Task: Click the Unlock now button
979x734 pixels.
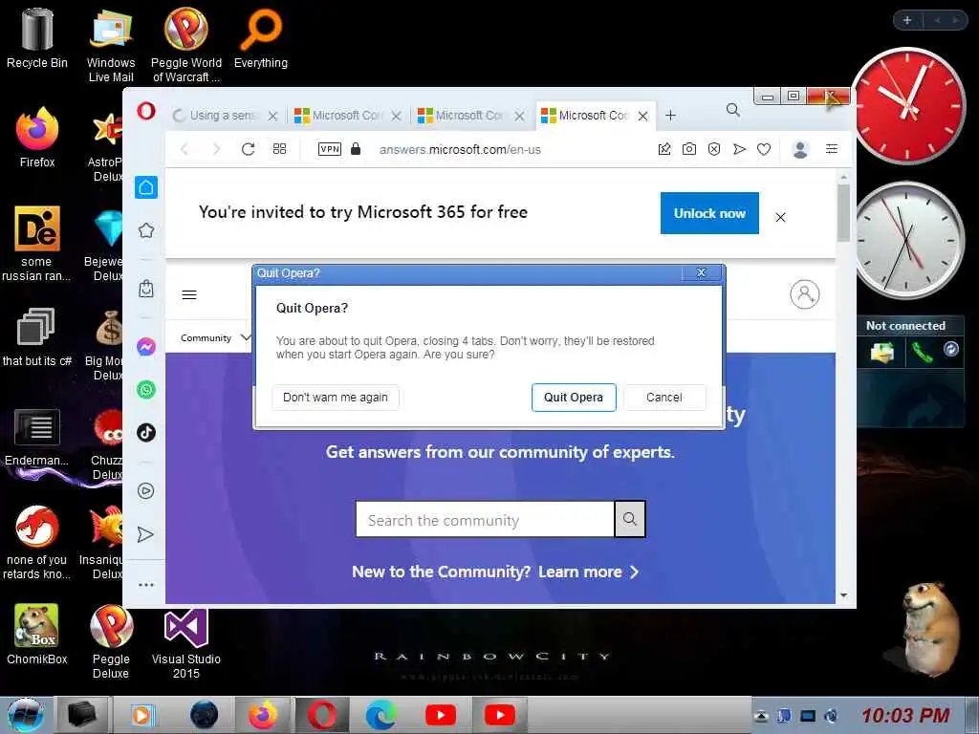Action: (x=709, y=213)
